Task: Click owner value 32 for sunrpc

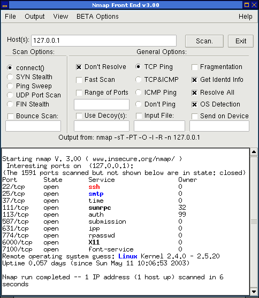Action: (182, 208)
